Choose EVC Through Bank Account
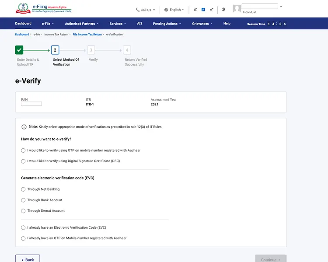328x262 pixels. pos(23,200)
